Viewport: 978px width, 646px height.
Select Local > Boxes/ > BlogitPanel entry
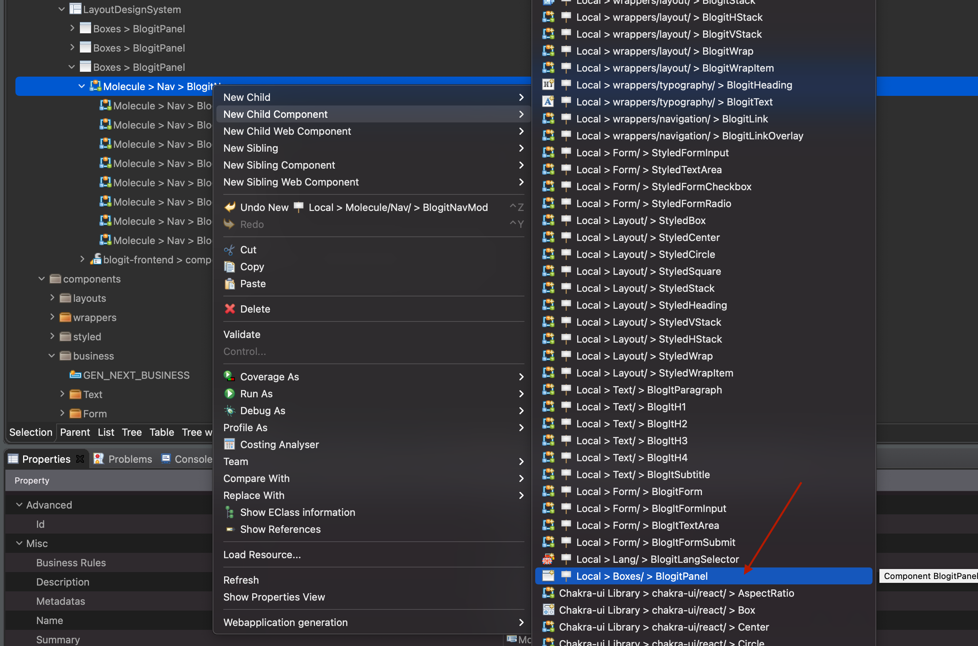pyautogui.click(x=703, y=576)
